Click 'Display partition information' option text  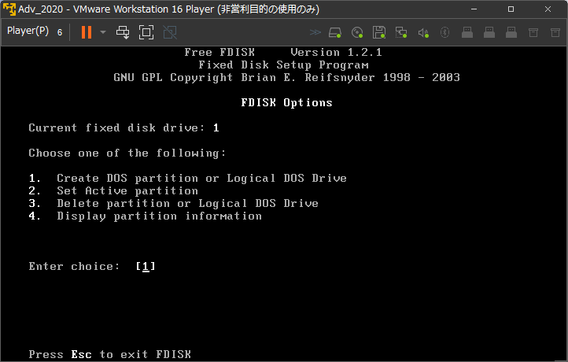(x=159, y=216)
